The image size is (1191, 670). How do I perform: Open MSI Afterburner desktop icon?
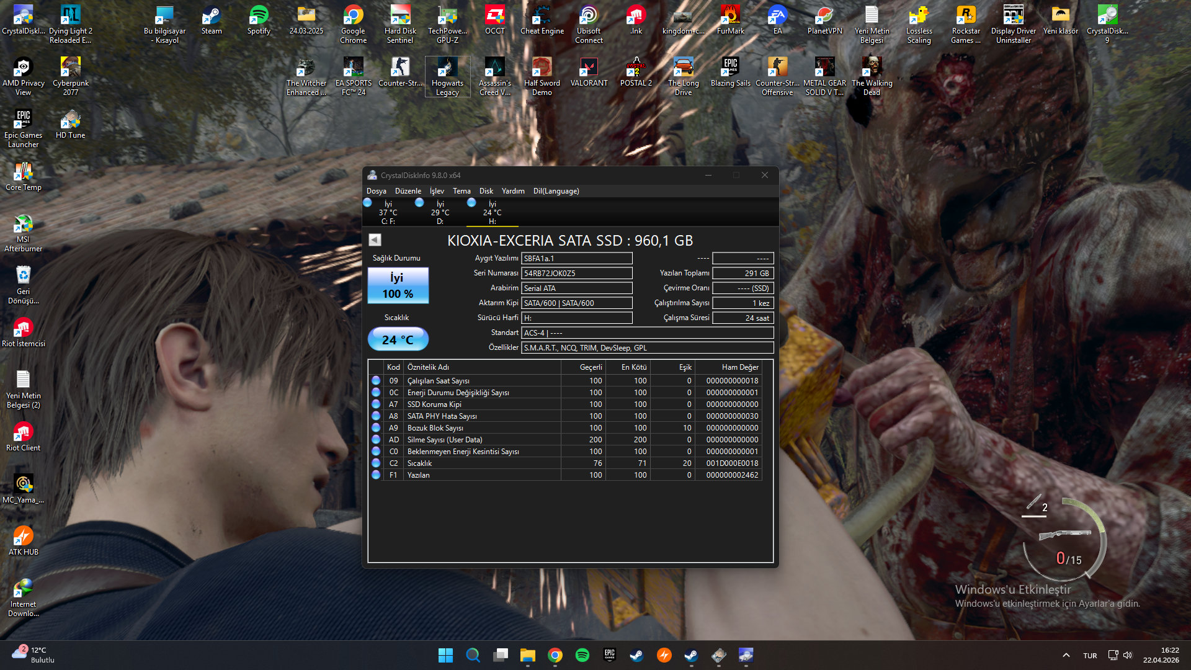coord(23,233)
